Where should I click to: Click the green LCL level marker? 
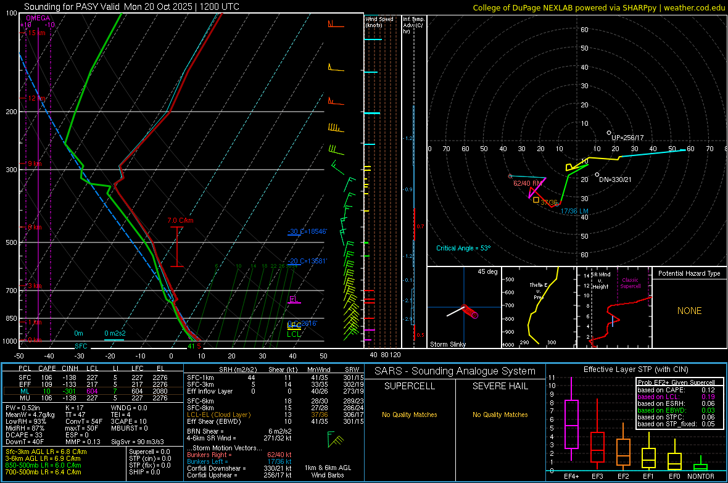coord(294,334)
